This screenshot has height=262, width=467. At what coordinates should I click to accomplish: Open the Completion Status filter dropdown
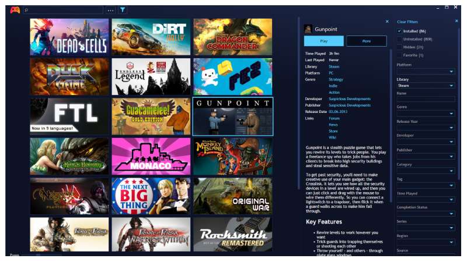point(426,214)
